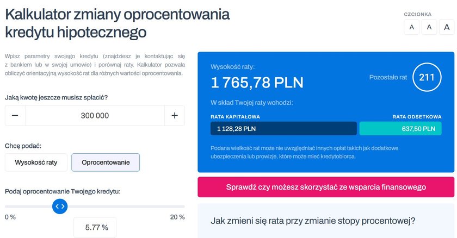Click the teal Rata odsetkowa 637,50 PLN bar
Image resolution: width=457 pixels, height=238 pixels.
click(400, 128)
